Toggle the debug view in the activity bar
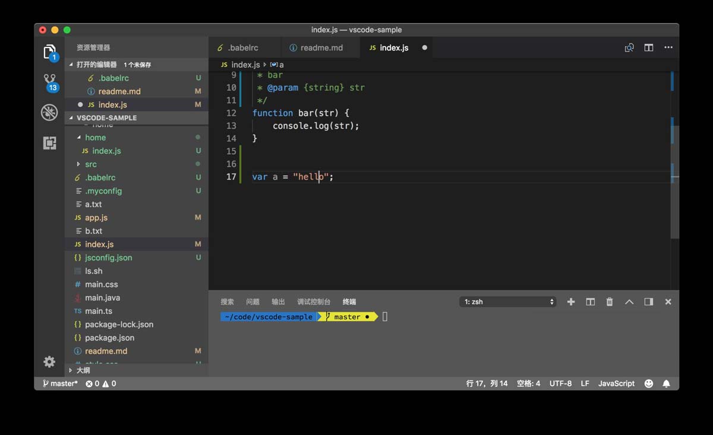Image resolution: width=713 pixels, height=435 pixels. [x=49, y=112]
